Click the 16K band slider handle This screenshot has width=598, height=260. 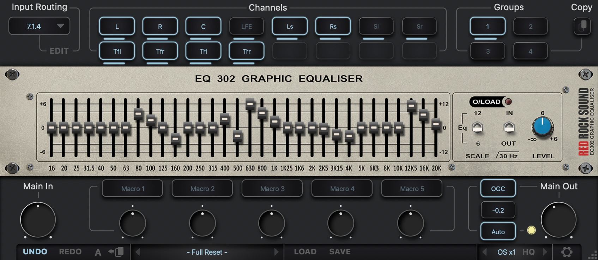(423, 114)
